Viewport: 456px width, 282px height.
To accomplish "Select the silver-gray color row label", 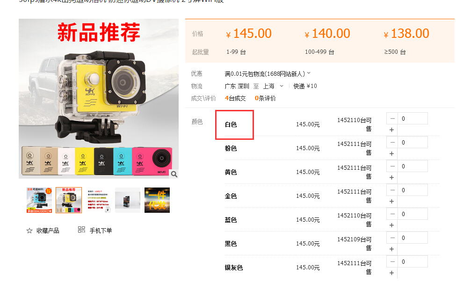I will pos(234,268).
